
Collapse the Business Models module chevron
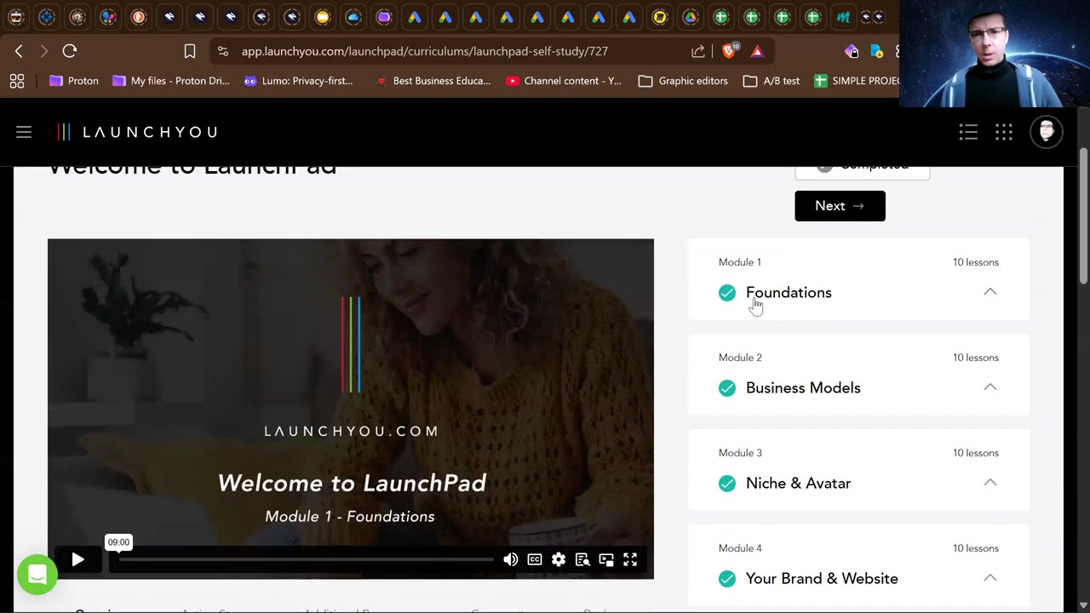point(990,387)
